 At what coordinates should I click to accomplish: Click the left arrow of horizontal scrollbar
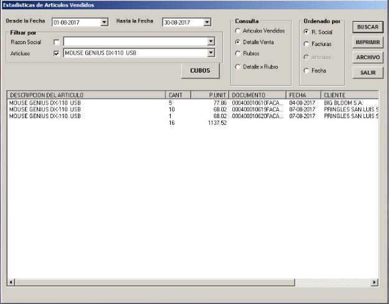pyautogui.click(x=11, y=282)
